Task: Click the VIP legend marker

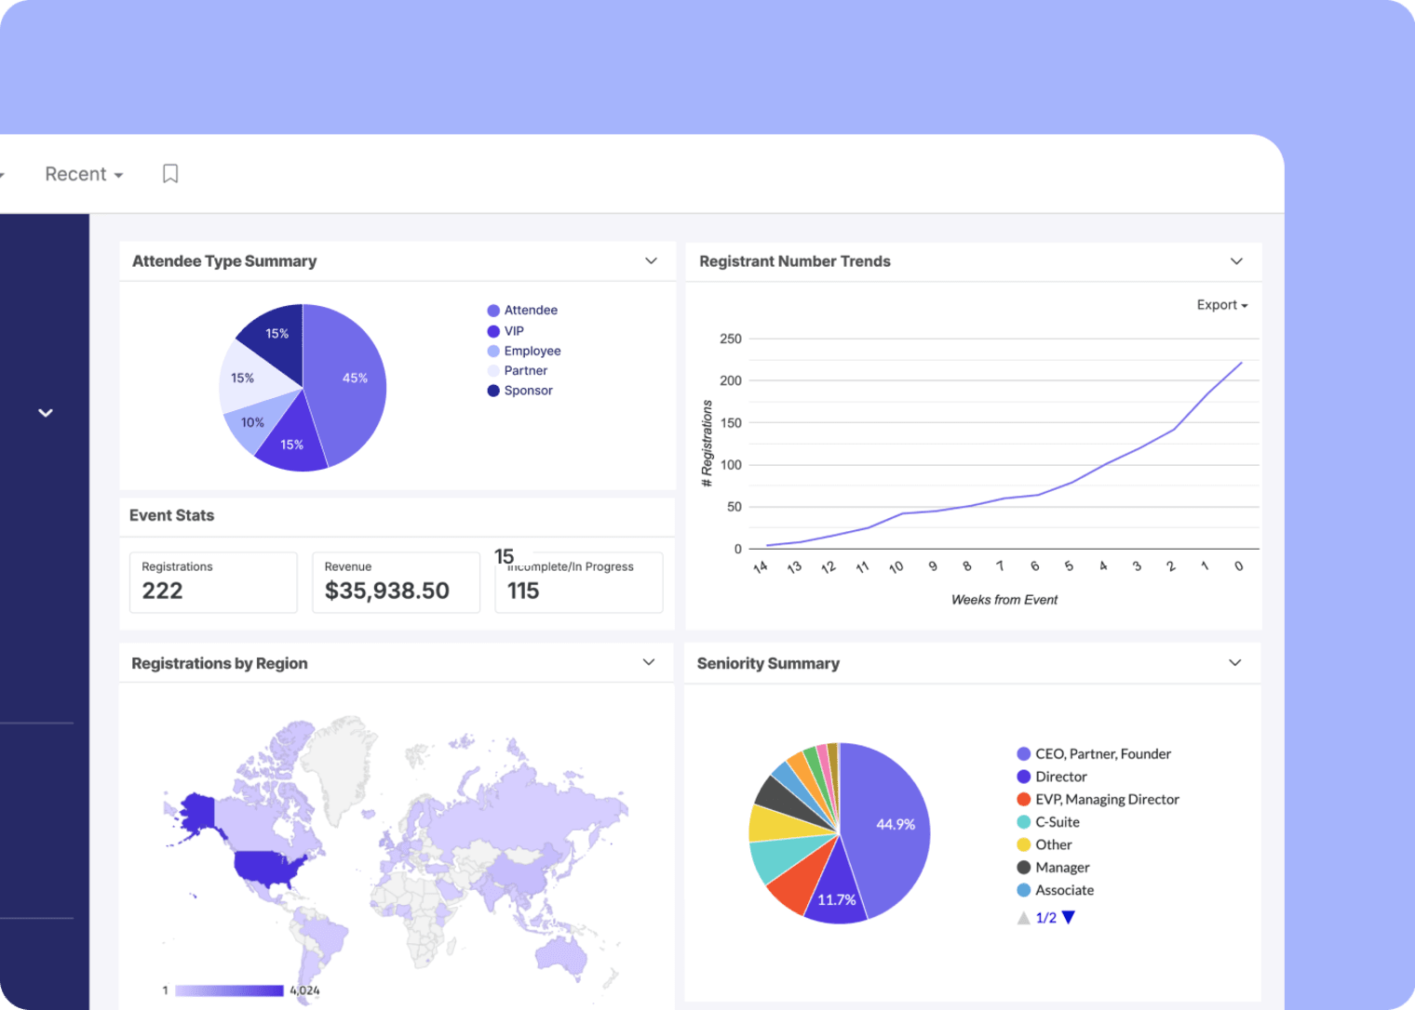Action: click(492, 330)
